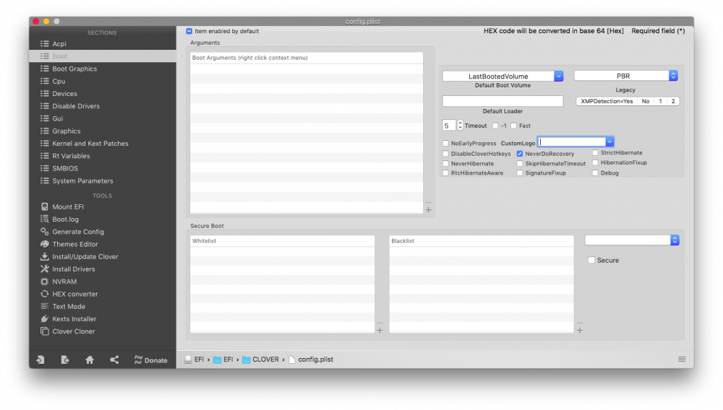This screenshot has height=410, width=723.
Task: Click the CLOVER folder in path bar
Action: pos(260,359)
